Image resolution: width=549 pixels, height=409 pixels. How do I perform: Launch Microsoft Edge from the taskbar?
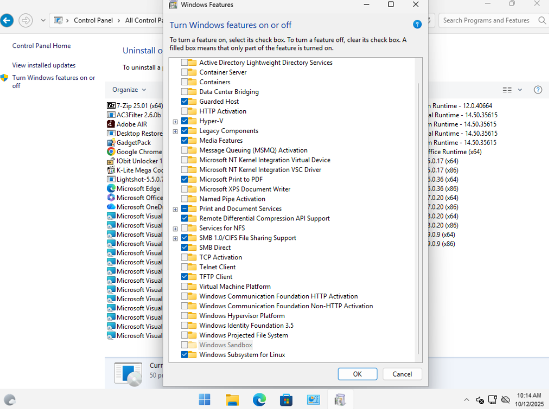point(259,400)
